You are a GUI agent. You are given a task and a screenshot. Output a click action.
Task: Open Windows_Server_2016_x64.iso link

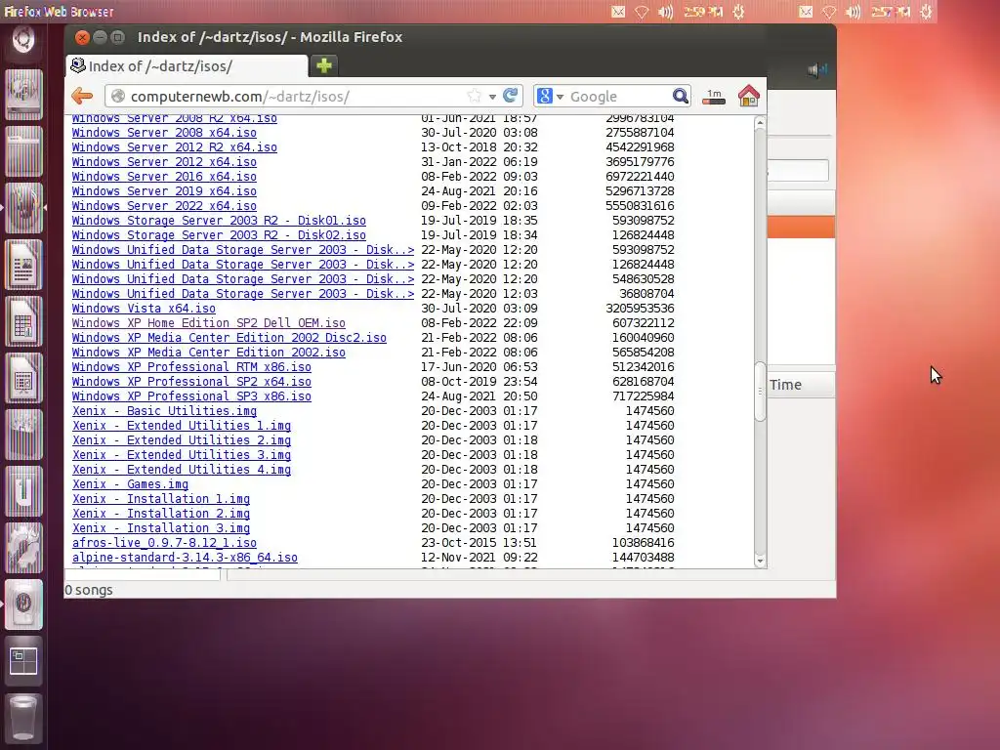pyautogui.click(x=164, y=177)
